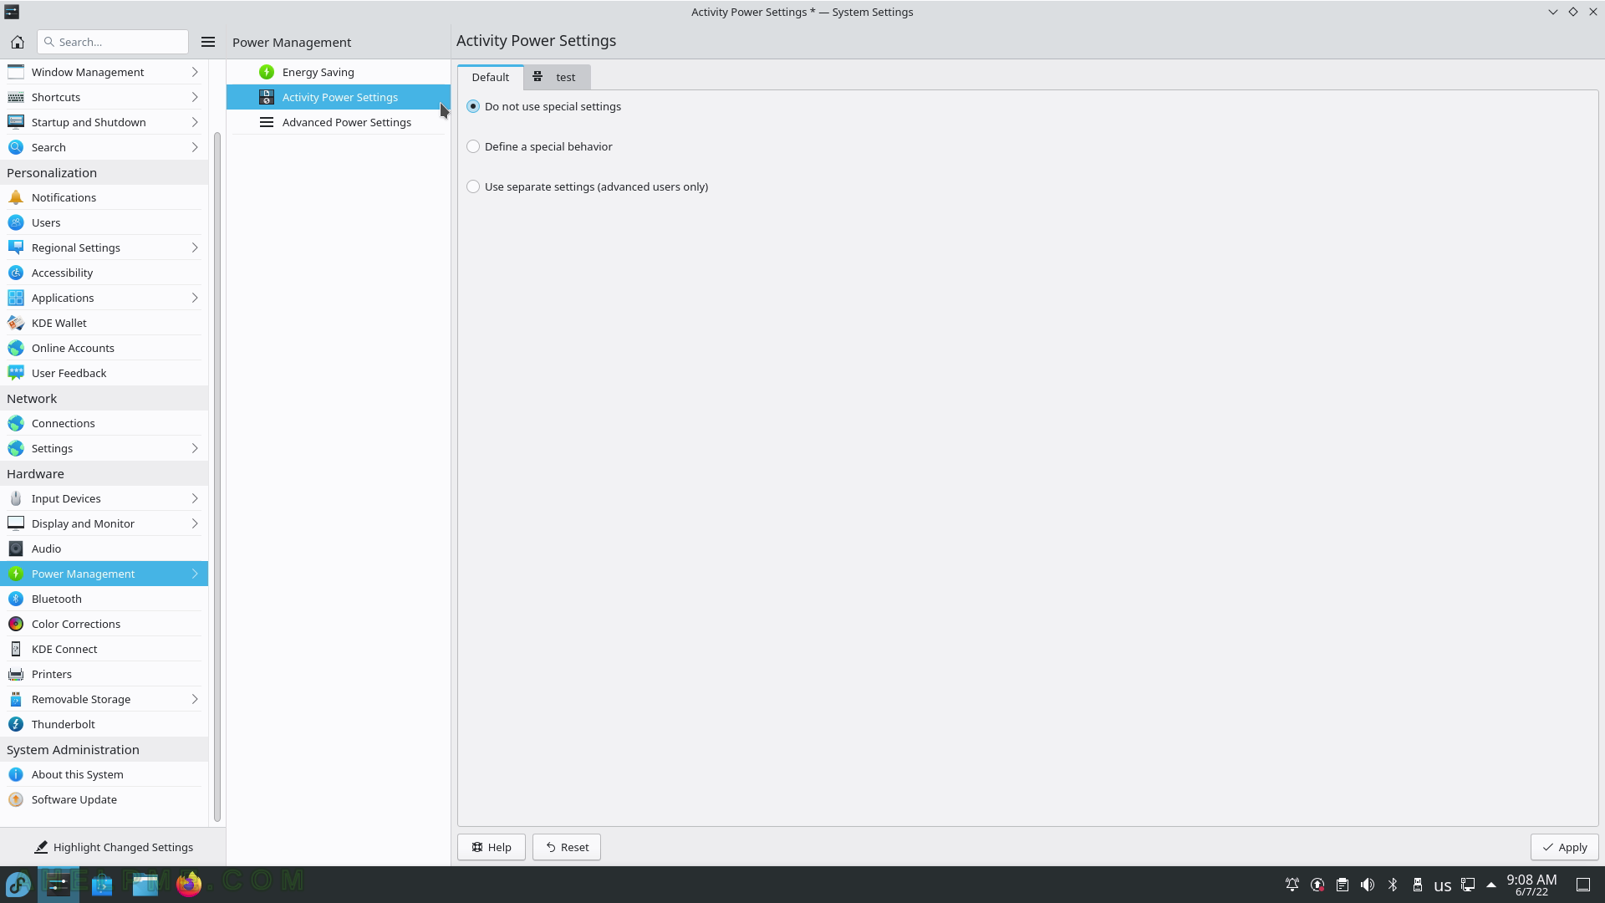Click the Energy Saving green icon
Screen dimensions: 1605x903
[267, 72]
